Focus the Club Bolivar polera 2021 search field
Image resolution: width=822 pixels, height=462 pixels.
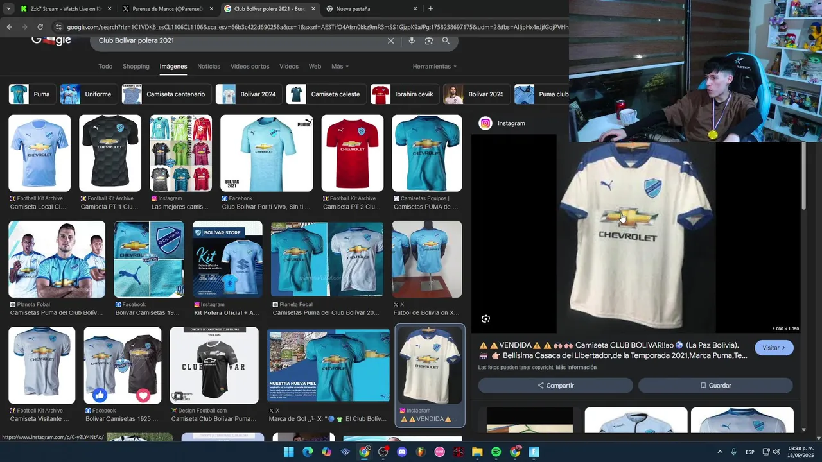tap(238, 40)
